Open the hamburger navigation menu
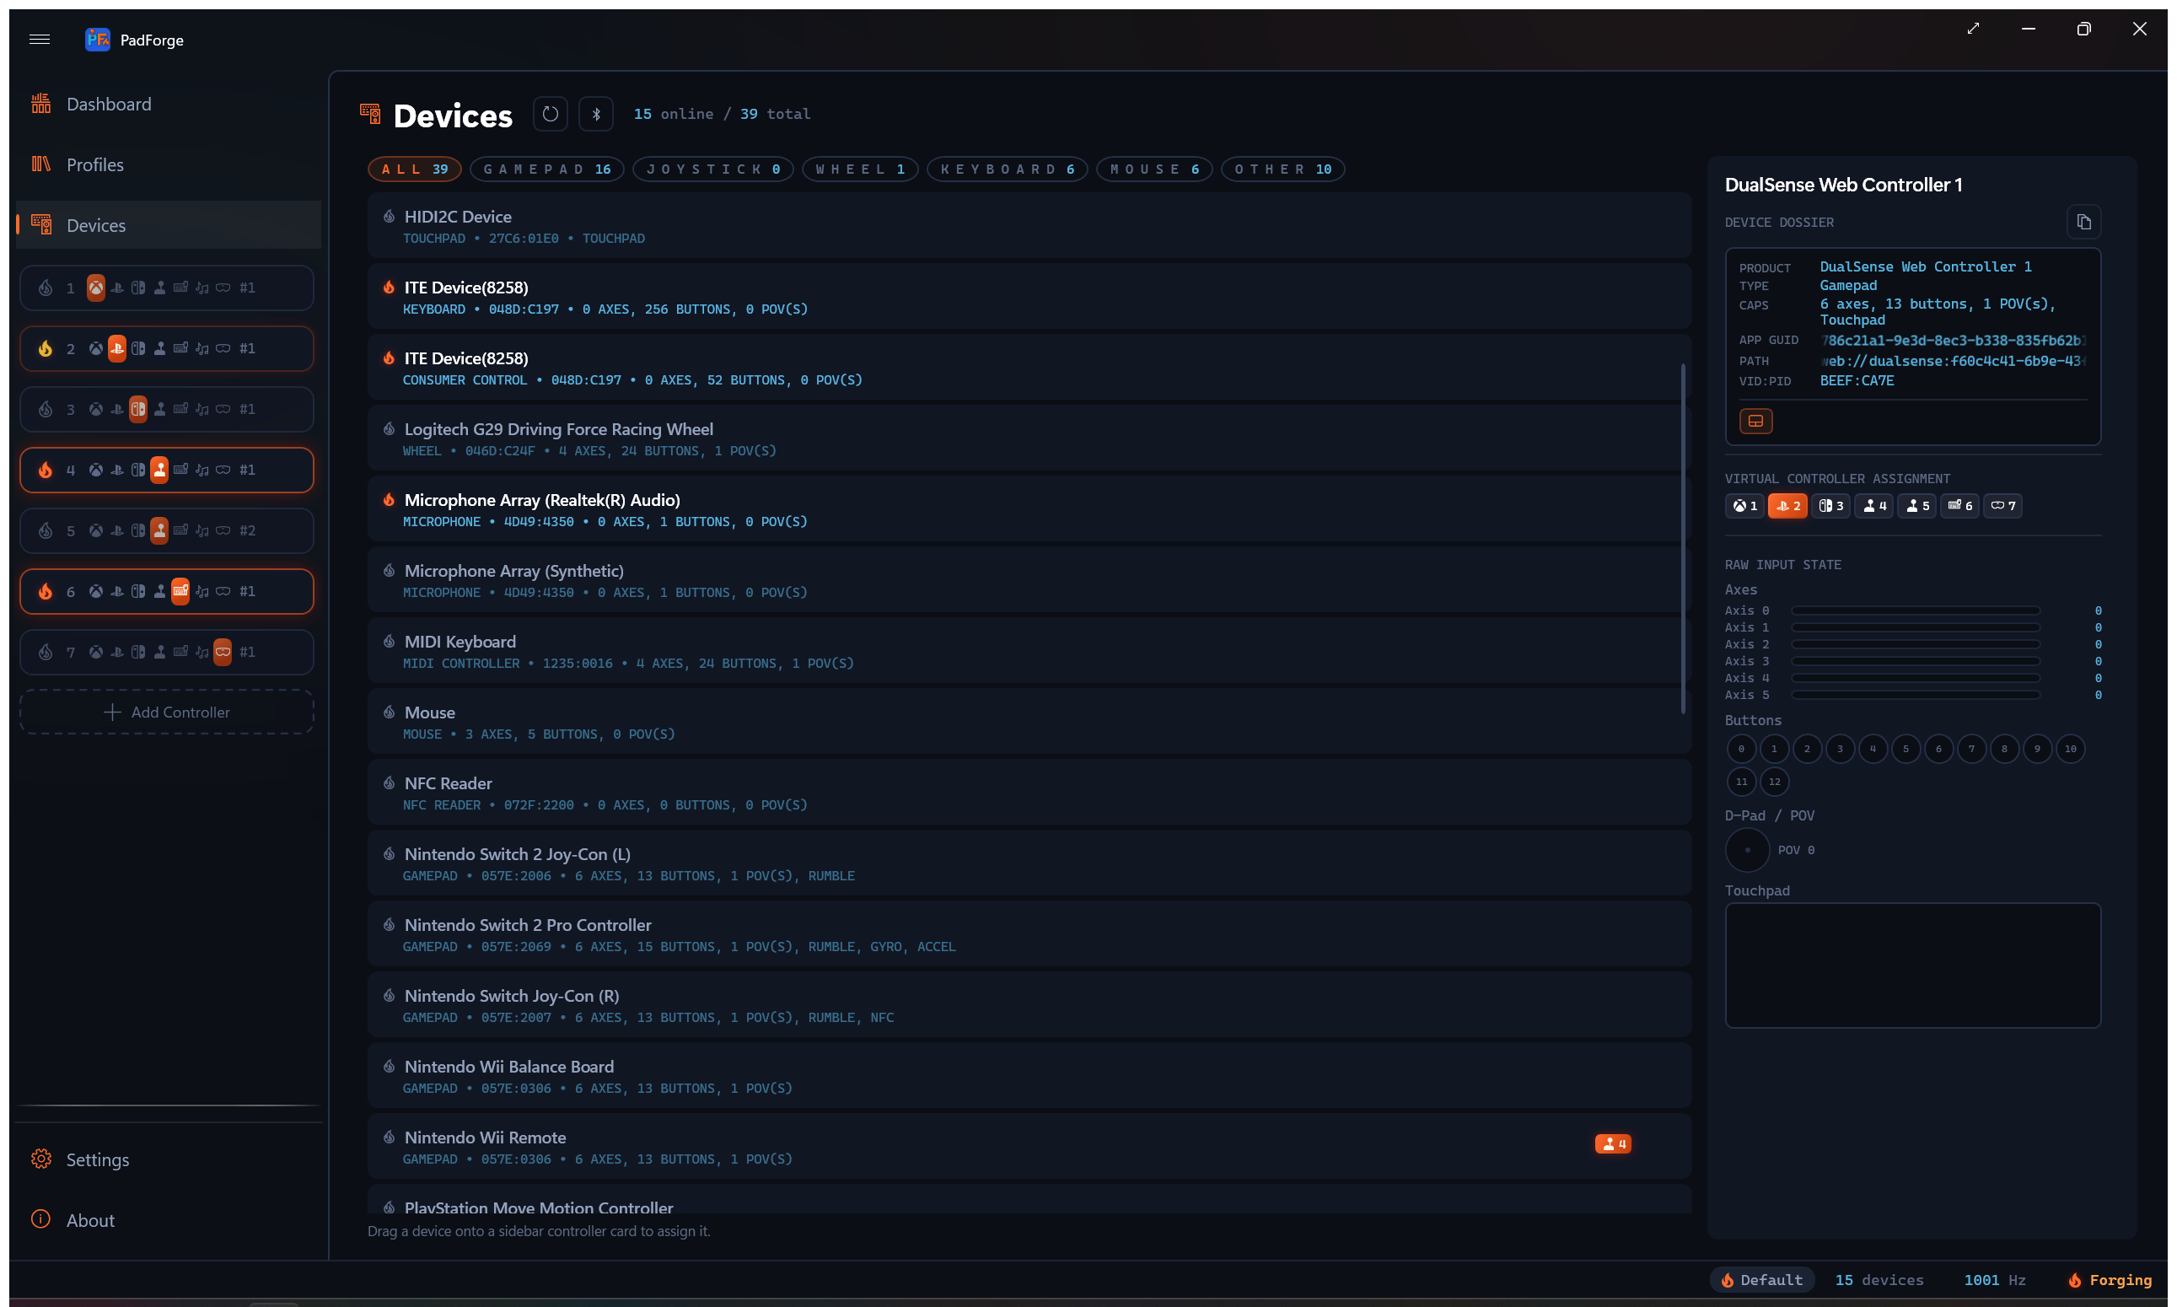Image resolution: width=2177 pixels, height=1307 pixels. click(40, 39)
